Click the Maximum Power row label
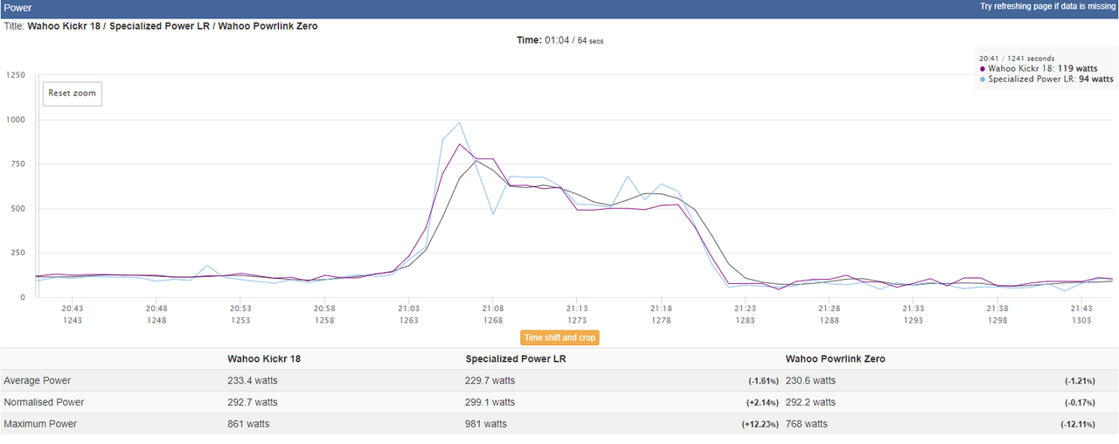1119x444 pixels. (40, 424)
